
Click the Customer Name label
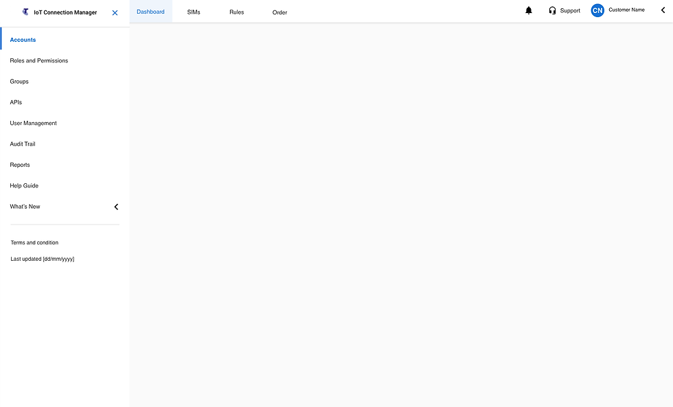click(x=626, y=10)
